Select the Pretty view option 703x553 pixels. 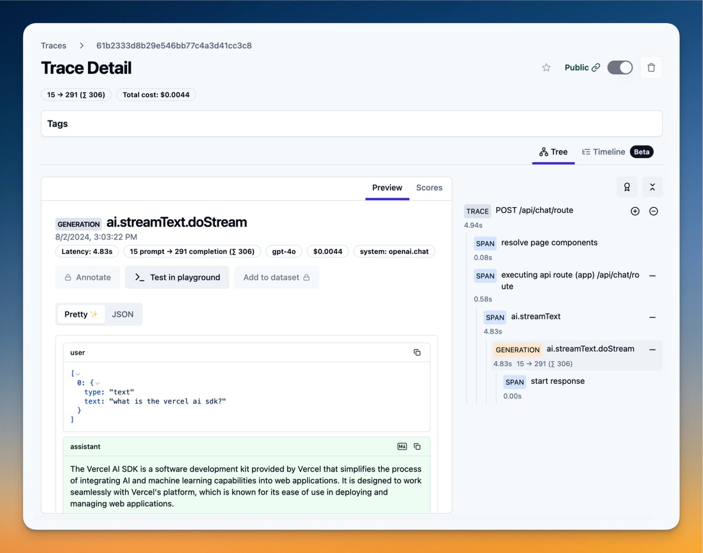coord(81,314)
